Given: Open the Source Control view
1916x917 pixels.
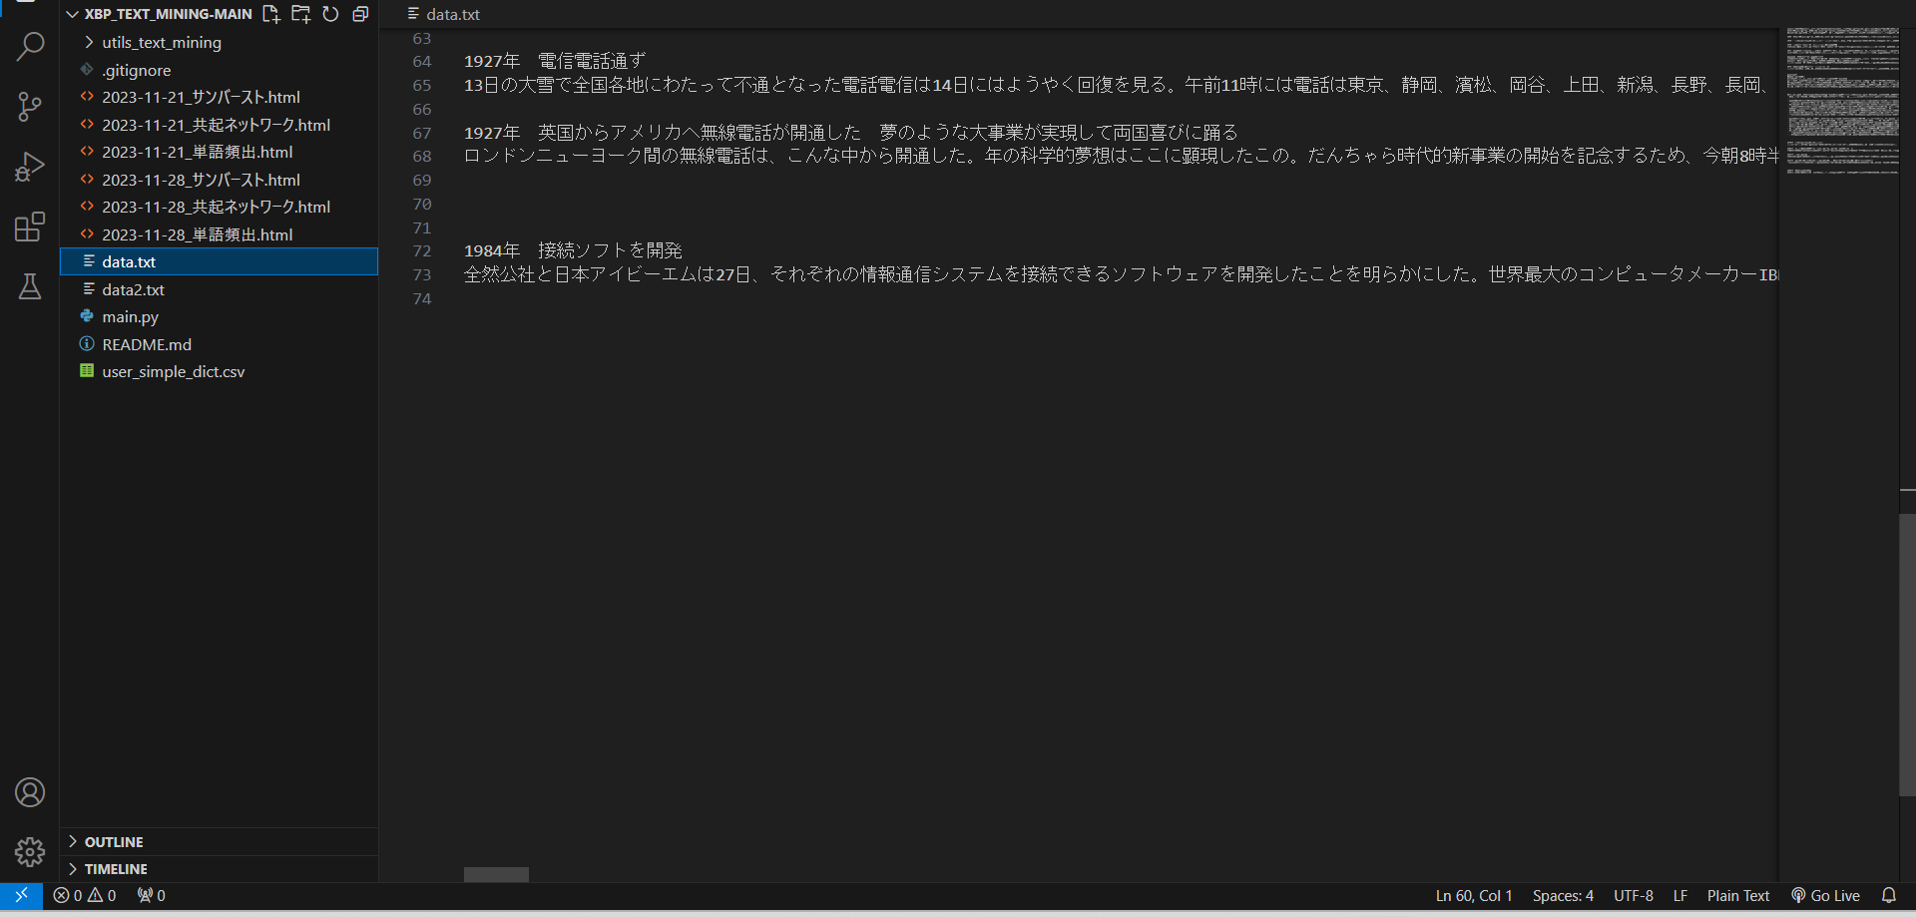Looking at the screenshot, I should coord(30,107).
